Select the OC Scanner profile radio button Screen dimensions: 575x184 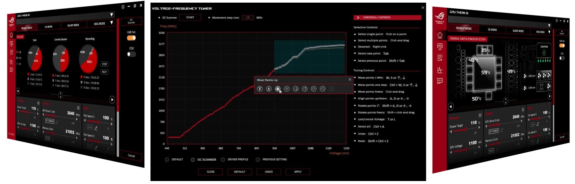point(193,160)
